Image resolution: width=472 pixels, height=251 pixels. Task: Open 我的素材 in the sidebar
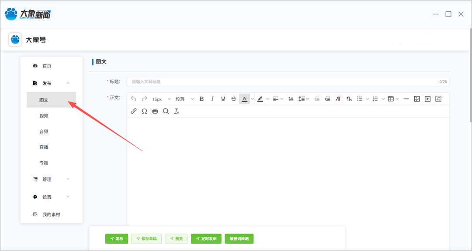coord(51,214)
